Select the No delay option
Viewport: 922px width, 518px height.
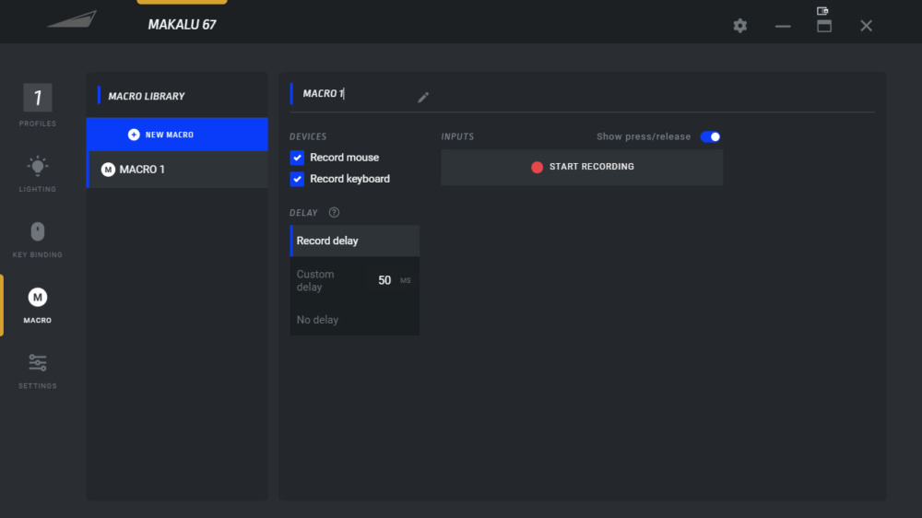point(355,320)
